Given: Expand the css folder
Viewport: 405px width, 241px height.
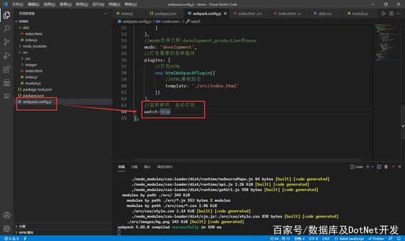Looking at the screenshot, I should point(23,58).
